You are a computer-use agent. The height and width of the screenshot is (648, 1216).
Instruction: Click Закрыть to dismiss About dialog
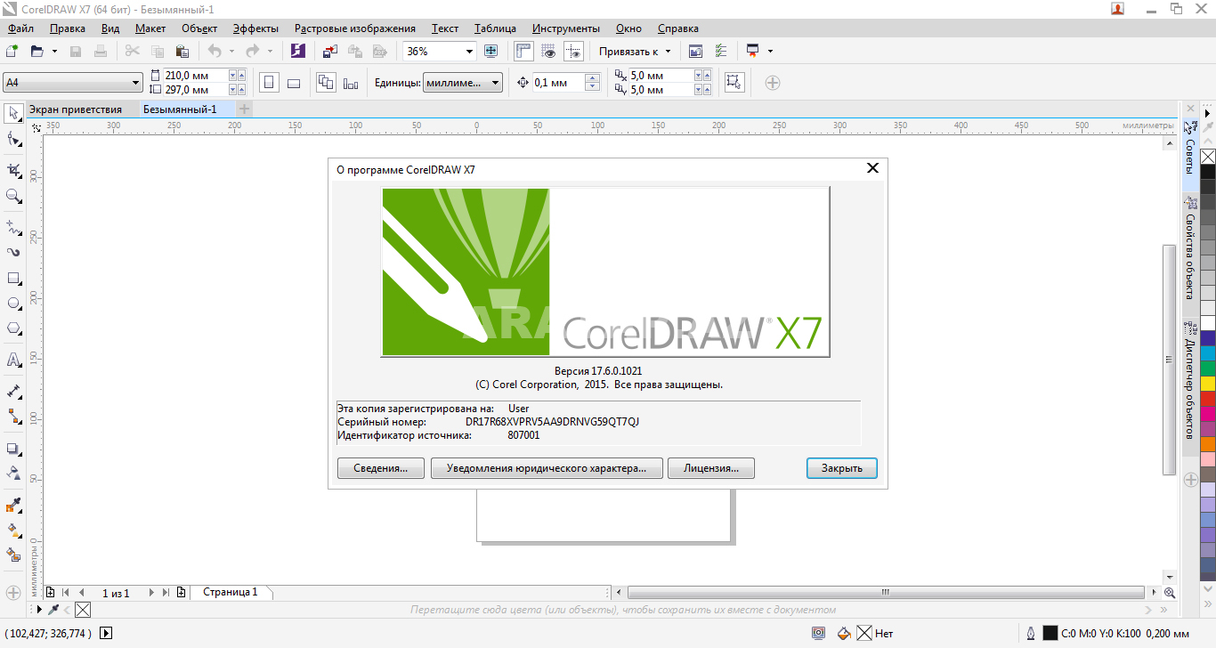click(842, 468)
